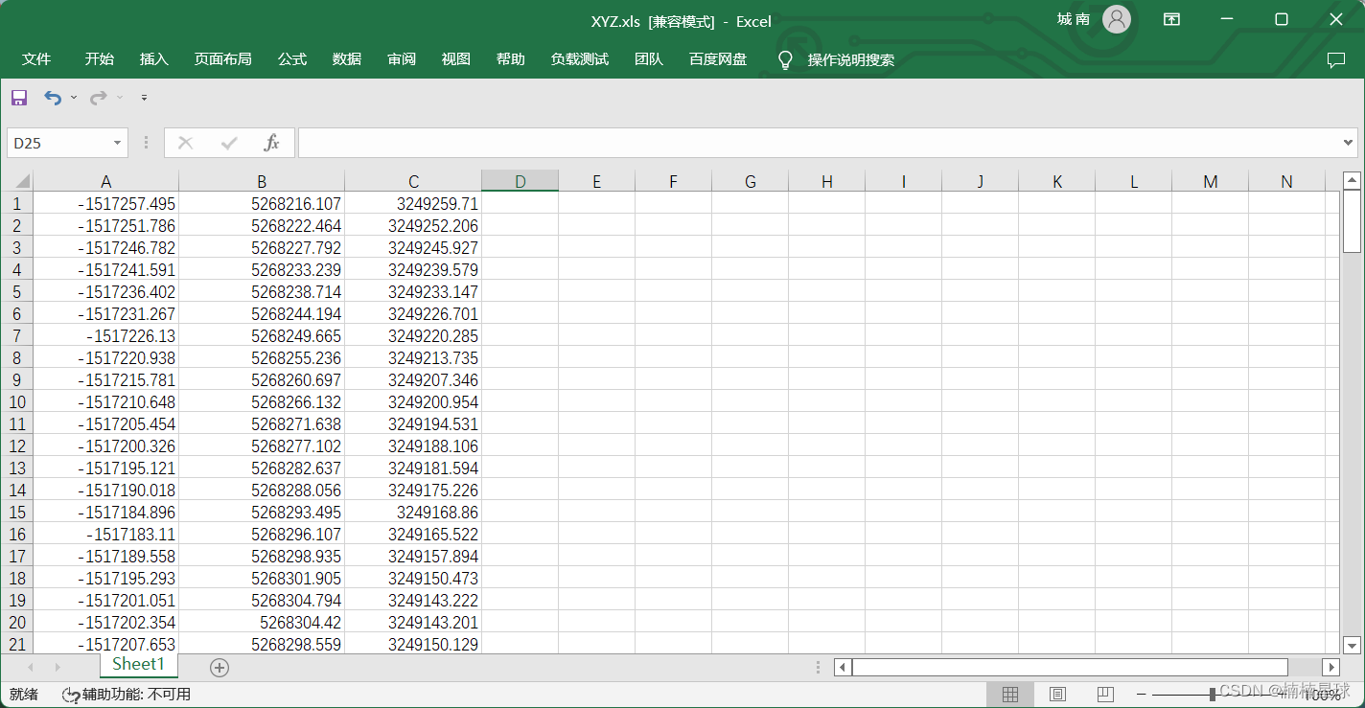Viewport: 1365px width, 708px height.
Task: Switch to the 数据 ribbon tab
Action: coord(345,59)
